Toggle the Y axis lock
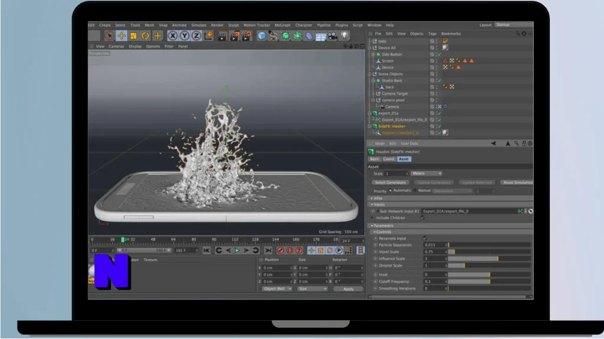This screenshot has height=339, width=604. pyautogui.click(x=185, y=36)
